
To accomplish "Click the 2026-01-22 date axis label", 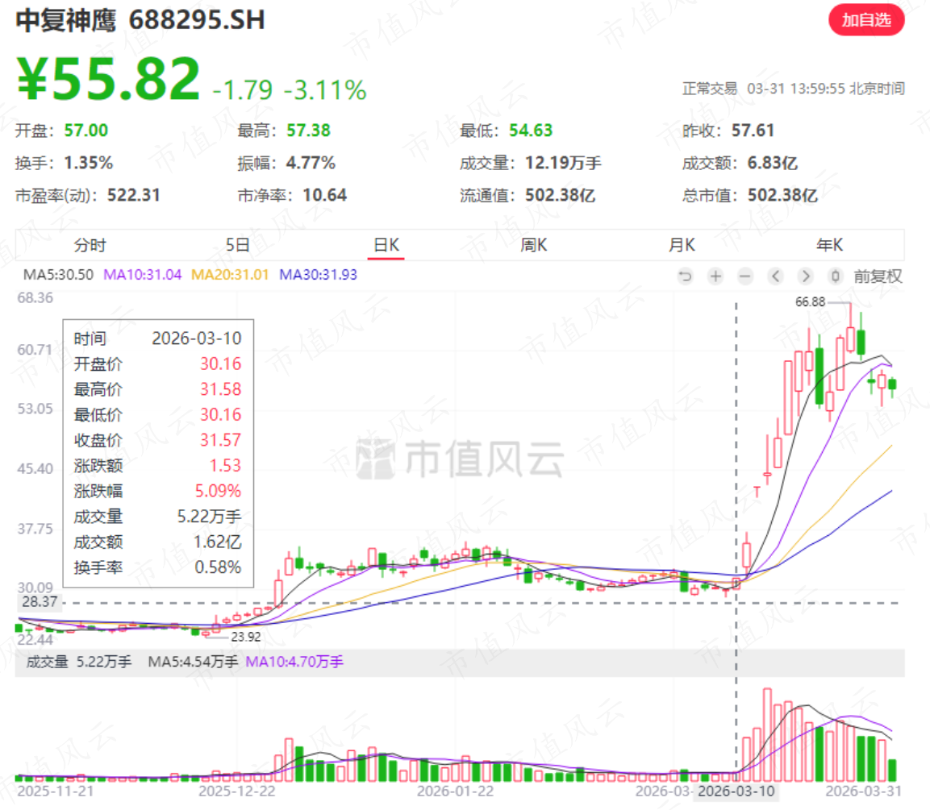I will 455,791.
